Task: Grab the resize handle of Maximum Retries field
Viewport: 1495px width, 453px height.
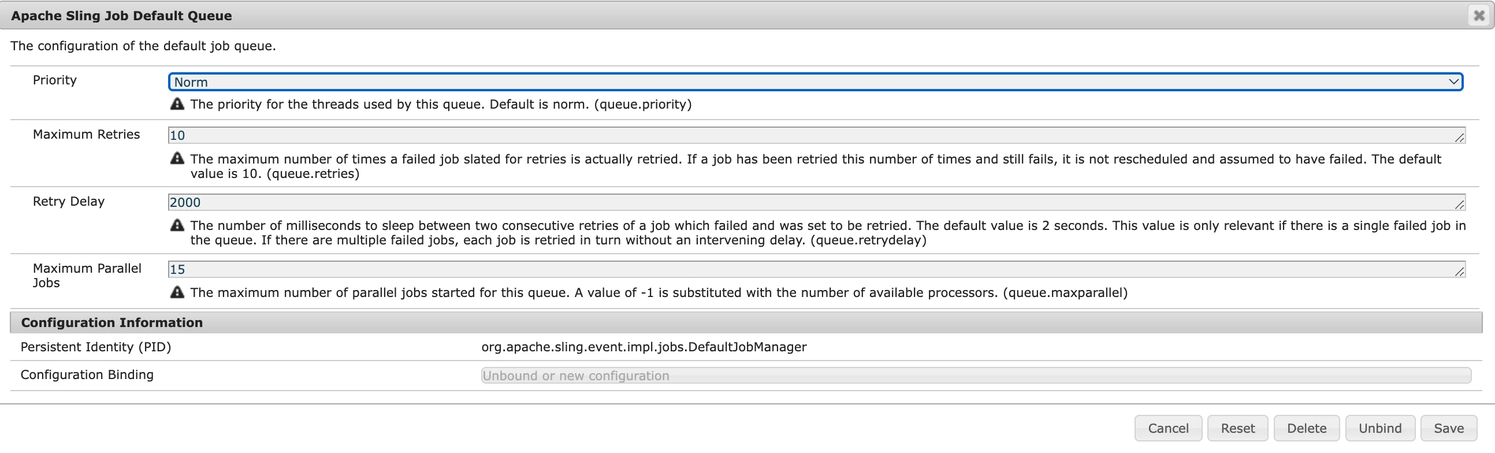Action: pyautogui.click(x=1460, y=138)
